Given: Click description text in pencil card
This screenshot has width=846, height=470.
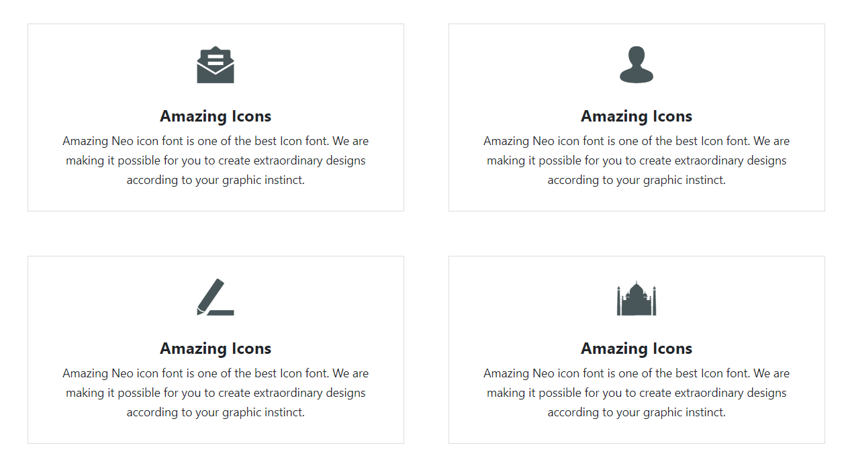Looking at the screenshot, I should (x=216, y=393).
